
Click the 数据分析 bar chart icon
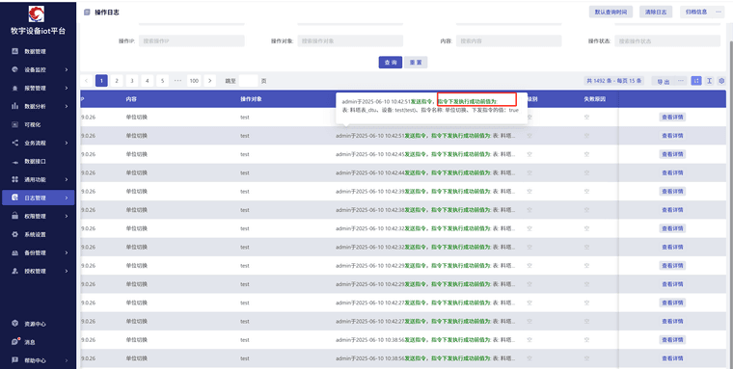[14, 106]
